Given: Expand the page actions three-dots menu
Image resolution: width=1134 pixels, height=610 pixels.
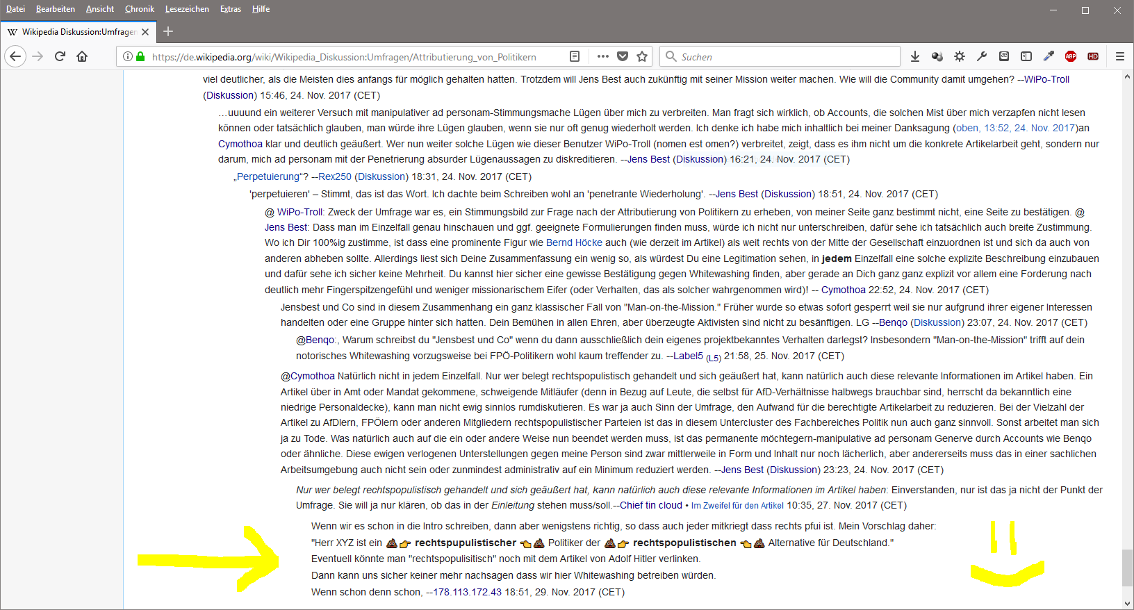Looking at the screenshot, I should tap(602, 56).
